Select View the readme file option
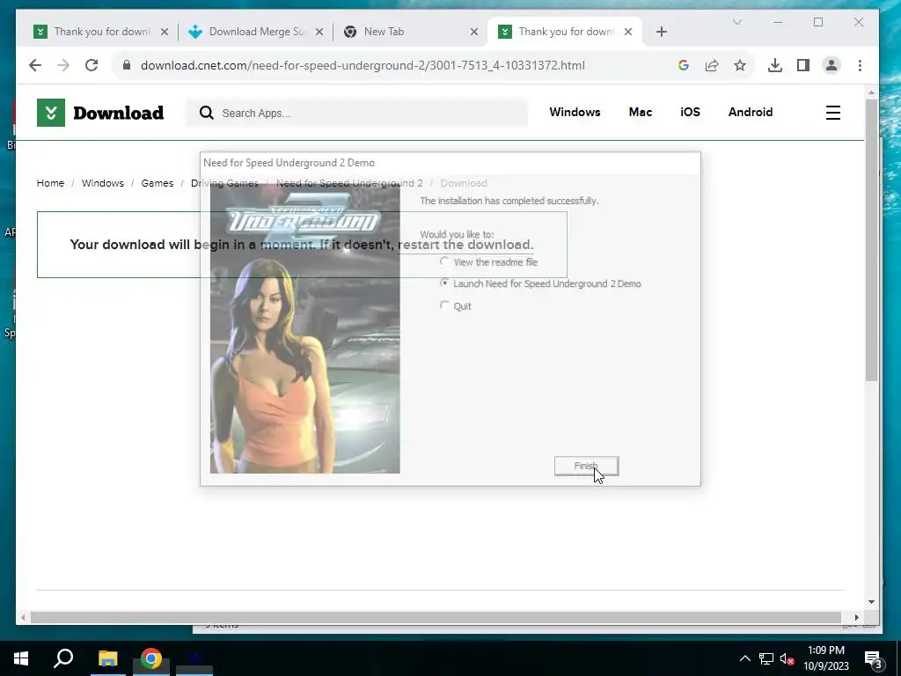The width and height of the screenshot is (901, 676). [489, 261]
